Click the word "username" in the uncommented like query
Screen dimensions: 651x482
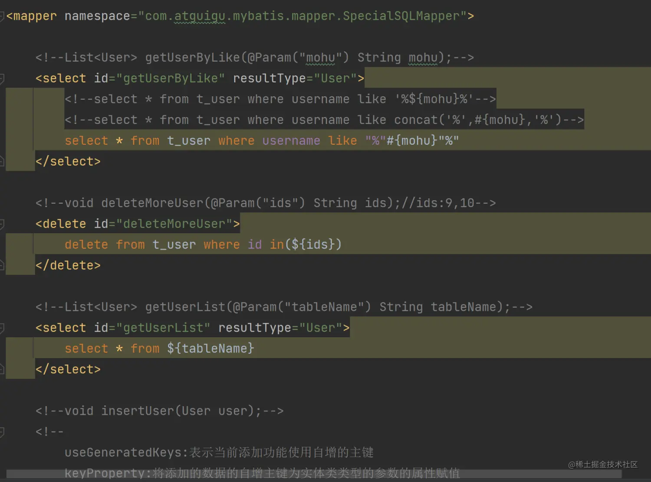(x=291, y=141)
